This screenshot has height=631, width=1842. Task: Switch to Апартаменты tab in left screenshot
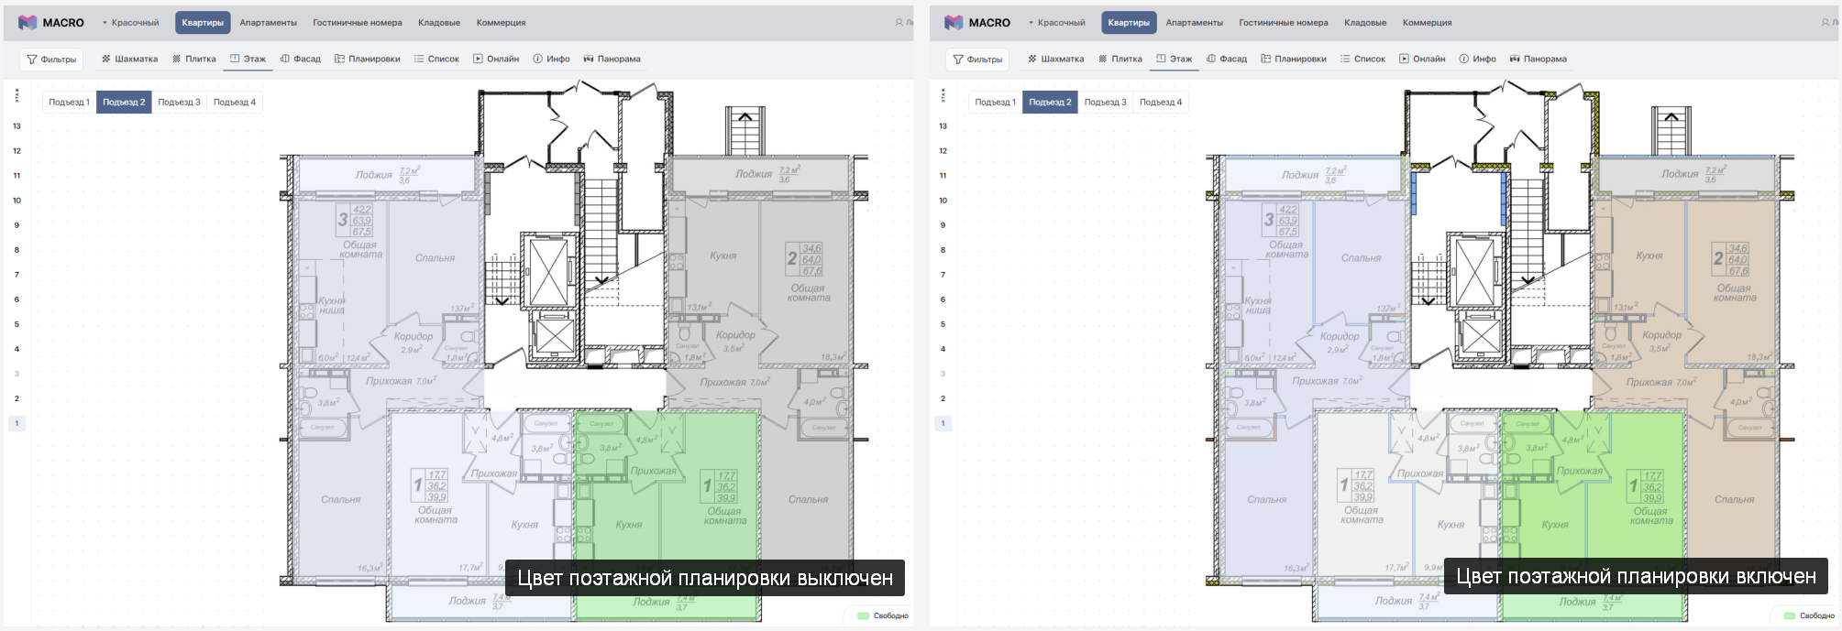point(269,23)
